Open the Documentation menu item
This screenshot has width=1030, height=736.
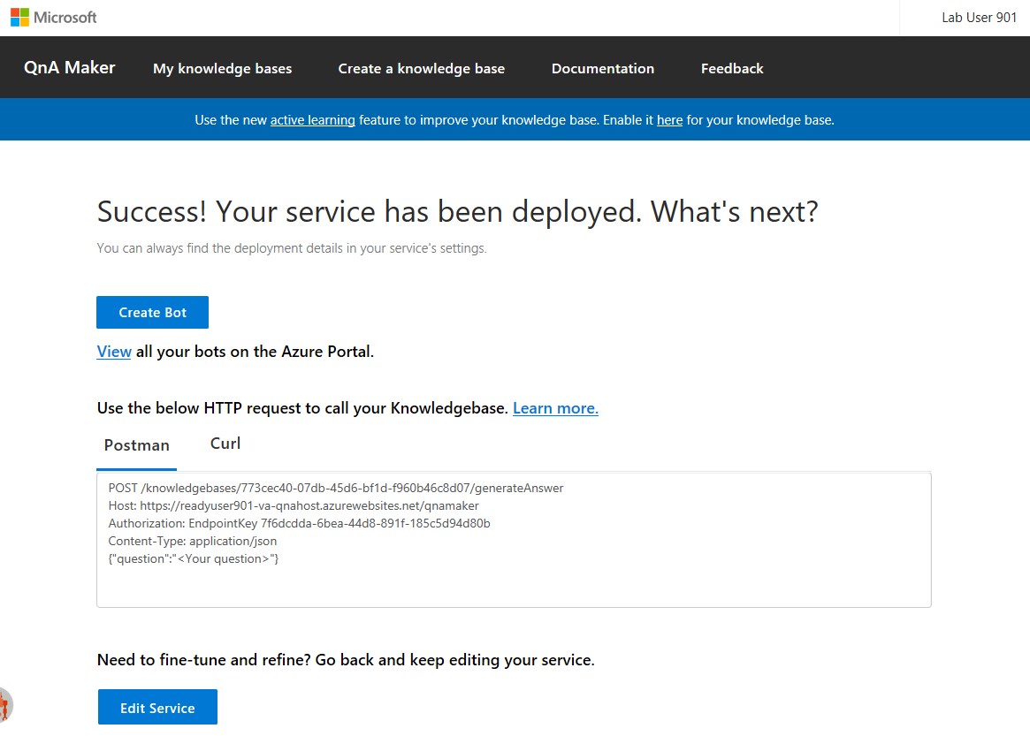(602, 68)
